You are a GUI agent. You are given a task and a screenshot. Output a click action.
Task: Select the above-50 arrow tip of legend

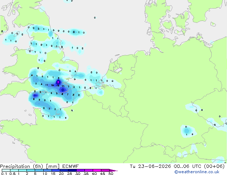(113, 170)
